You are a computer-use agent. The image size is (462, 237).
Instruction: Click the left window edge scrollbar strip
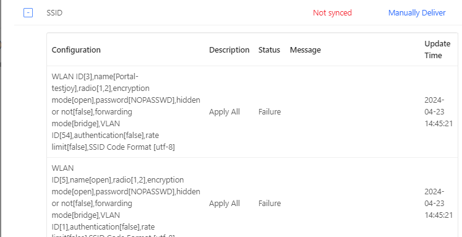point(1,119)
